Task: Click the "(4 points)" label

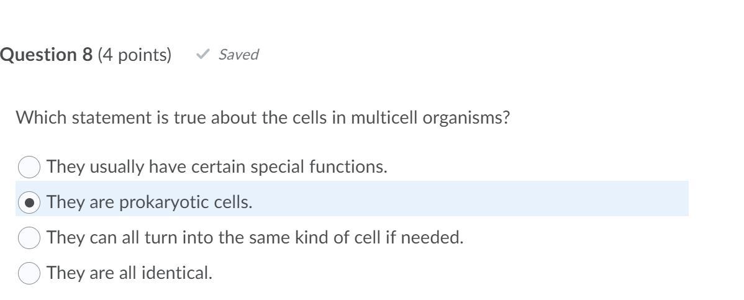Action: [134, 55]
